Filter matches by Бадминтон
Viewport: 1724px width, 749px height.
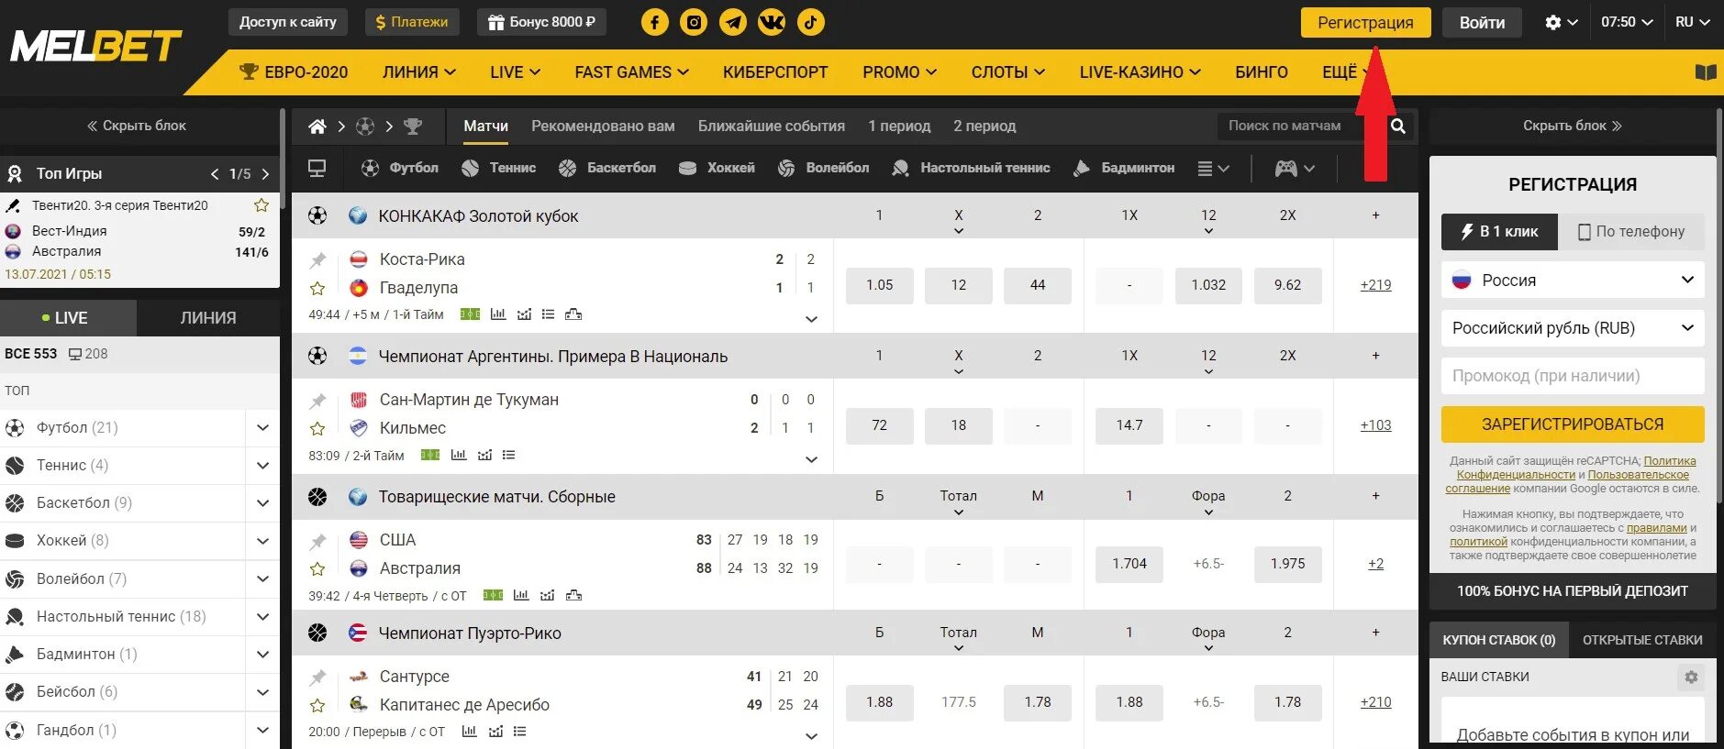[x=1124, y=168]
